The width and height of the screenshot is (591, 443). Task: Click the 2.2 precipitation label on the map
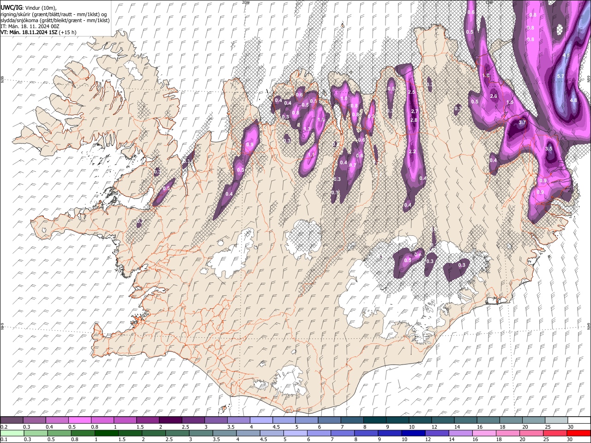tap(413, 152)
